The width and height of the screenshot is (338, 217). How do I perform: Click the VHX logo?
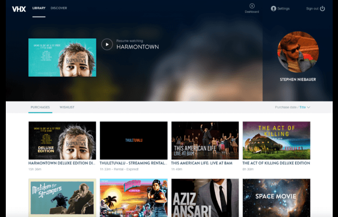pyautogui.click(x=19, y=9)
